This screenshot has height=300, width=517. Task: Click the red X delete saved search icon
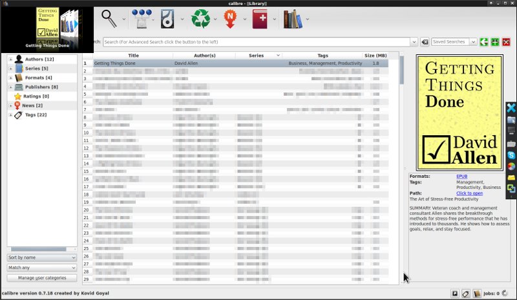tap(506, 42)
